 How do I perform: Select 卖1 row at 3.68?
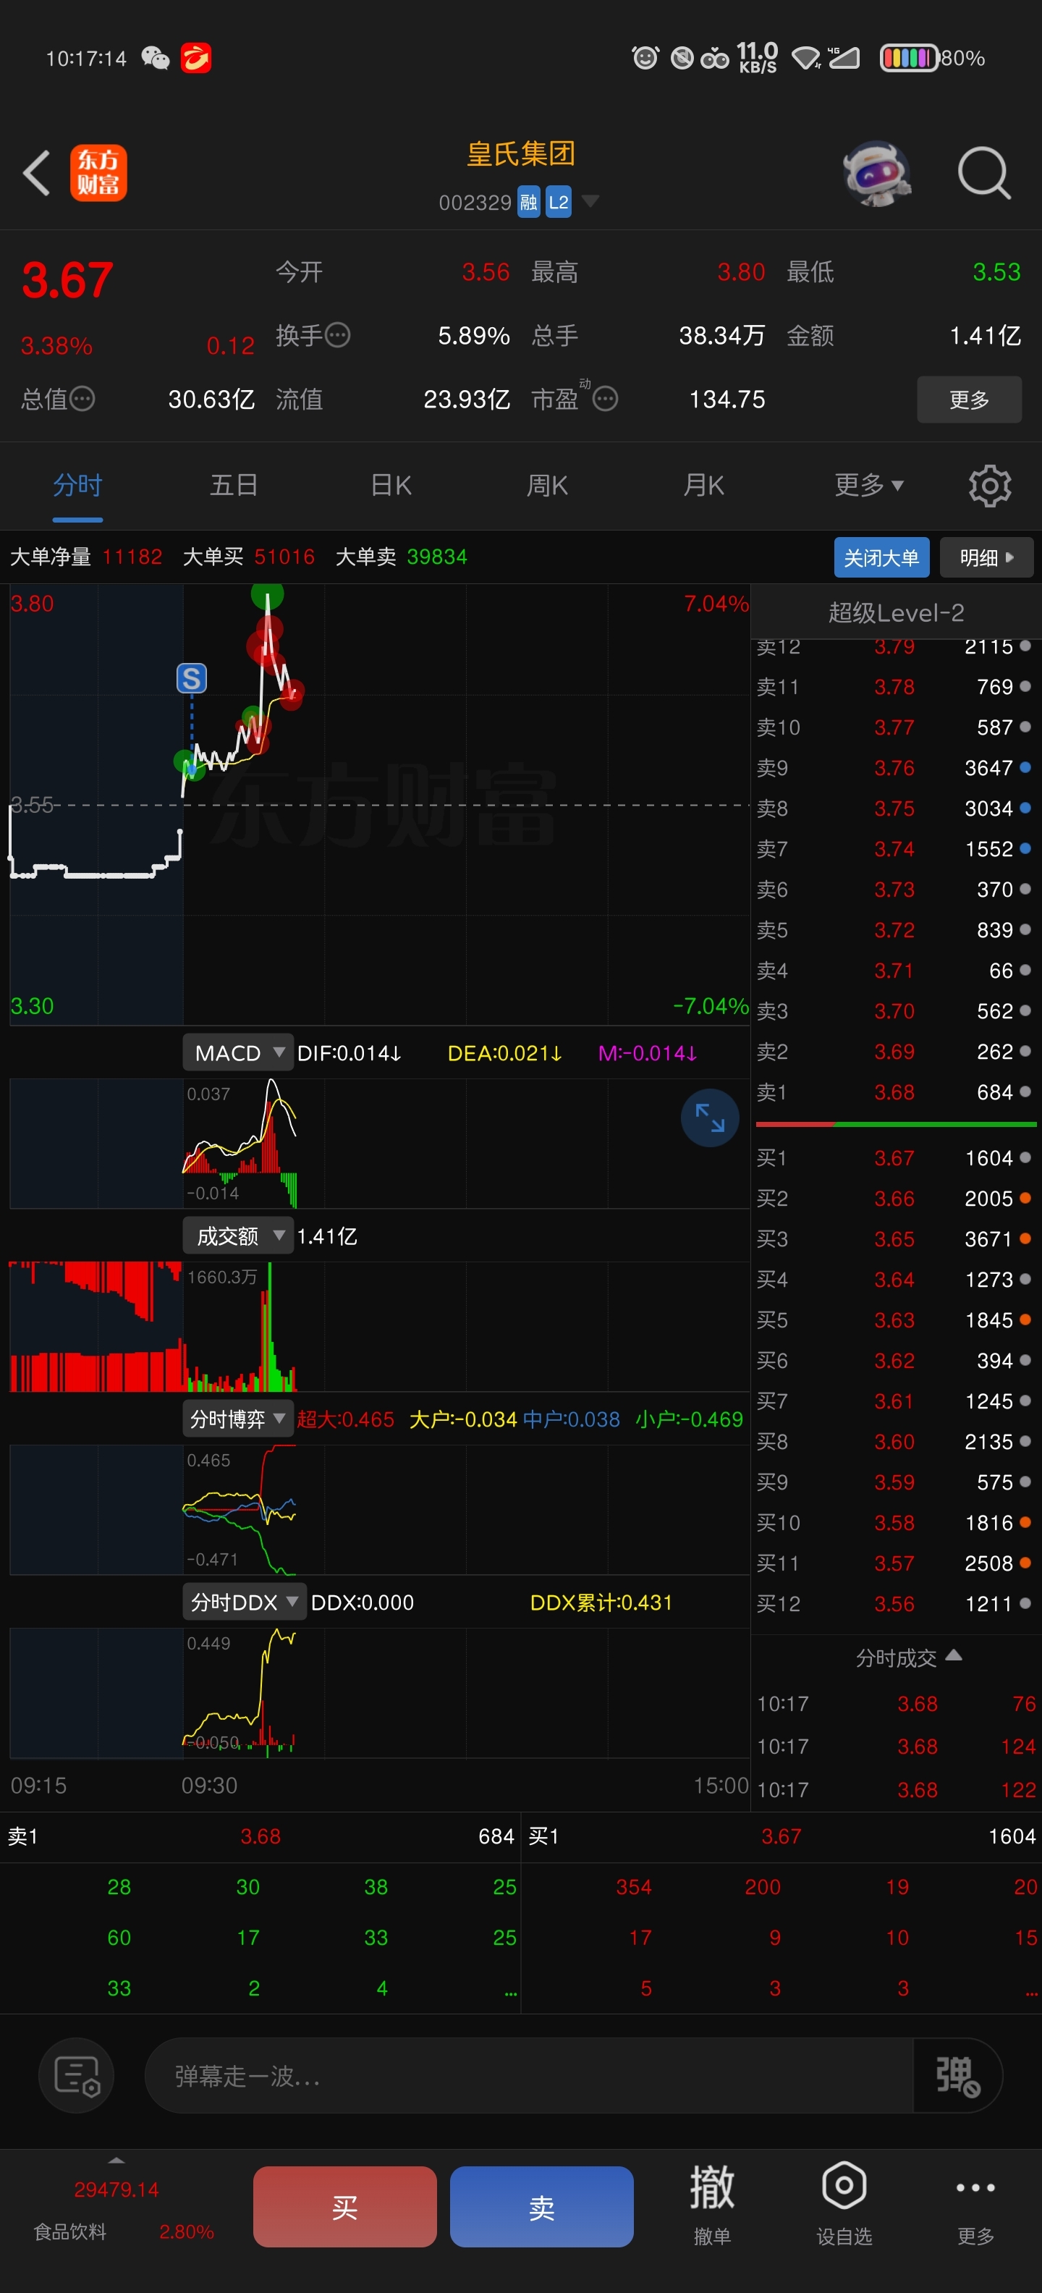click(895, 1092)
